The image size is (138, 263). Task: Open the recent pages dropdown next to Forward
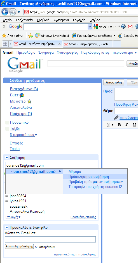[x=19, y=12]
